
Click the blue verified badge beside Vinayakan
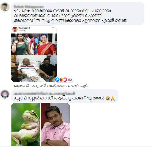click(x=29, y=28)
